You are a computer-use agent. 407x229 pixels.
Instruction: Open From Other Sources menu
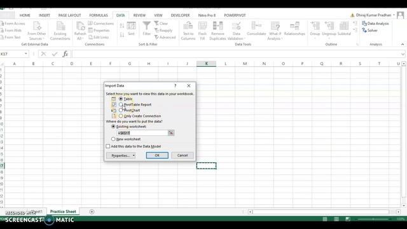37,31
